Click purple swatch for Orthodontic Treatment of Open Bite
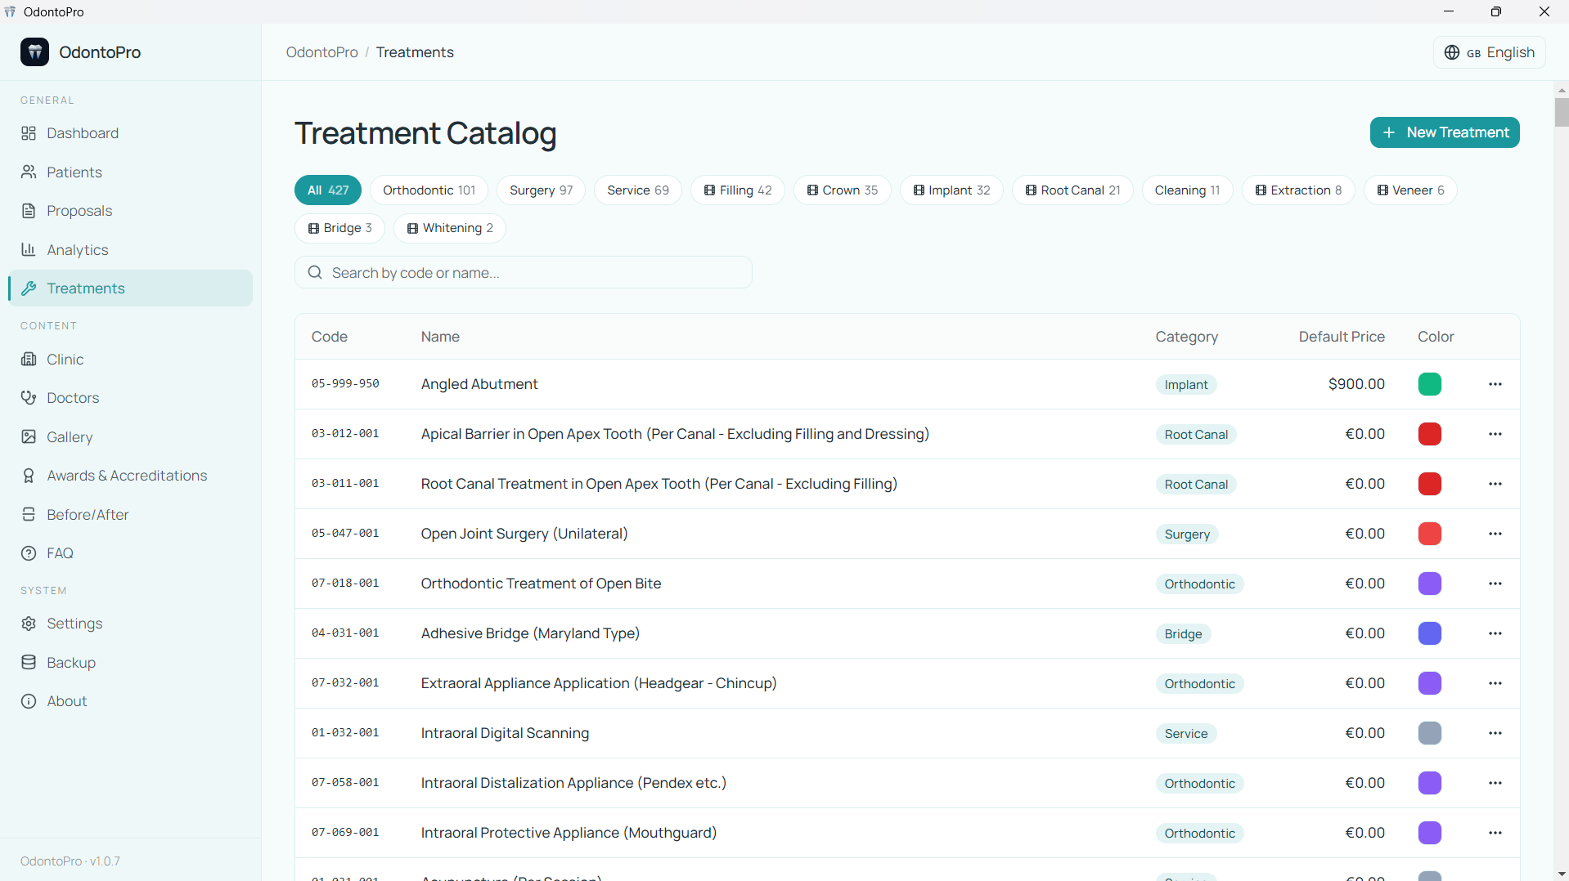 pos(1430,584)
